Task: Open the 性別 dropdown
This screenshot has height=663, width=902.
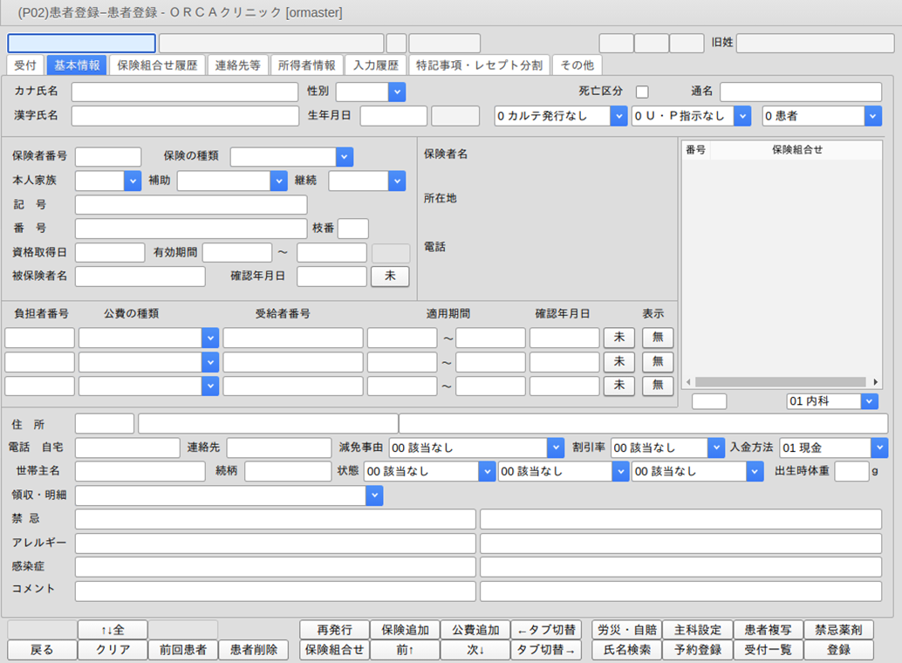Action: coord(396,92)
